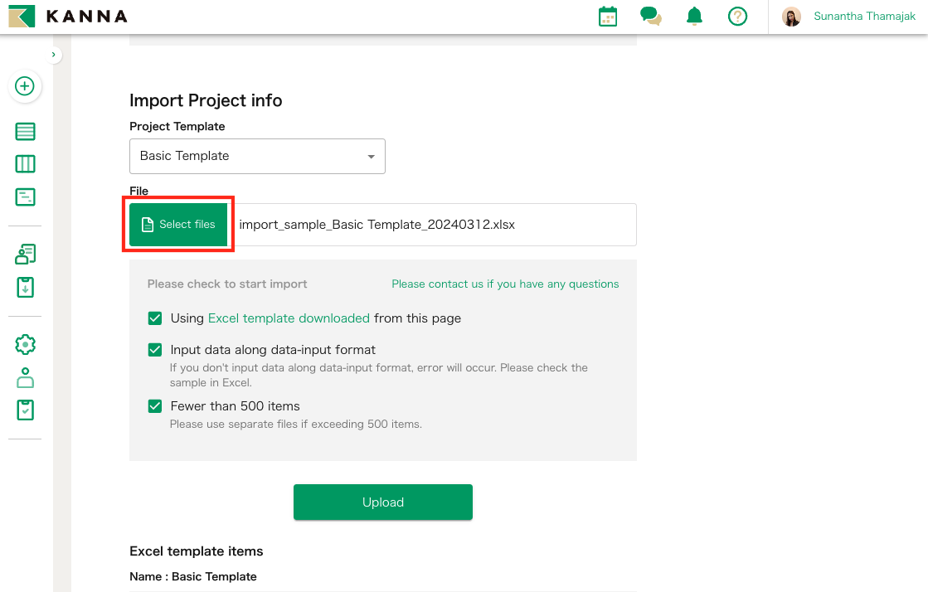Change 'Basic Template' selection via its dropdown arrow

point(371,156)
